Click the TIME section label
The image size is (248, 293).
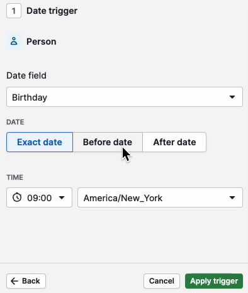14,177
